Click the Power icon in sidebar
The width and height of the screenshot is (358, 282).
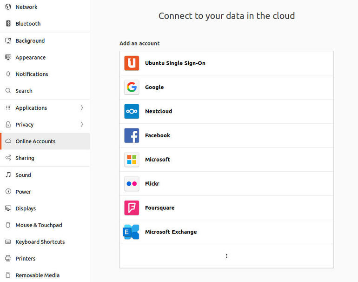coord(8,192)
